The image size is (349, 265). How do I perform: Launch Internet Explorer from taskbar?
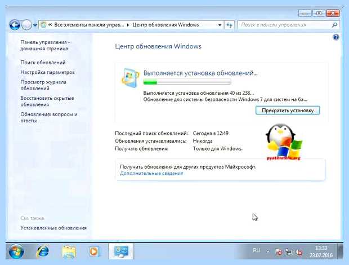click(42, 251)
